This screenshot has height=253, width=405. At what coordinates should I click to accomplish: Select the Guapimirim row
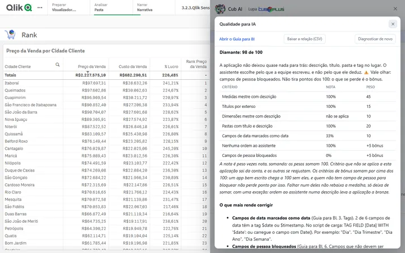tap(15, 98)
